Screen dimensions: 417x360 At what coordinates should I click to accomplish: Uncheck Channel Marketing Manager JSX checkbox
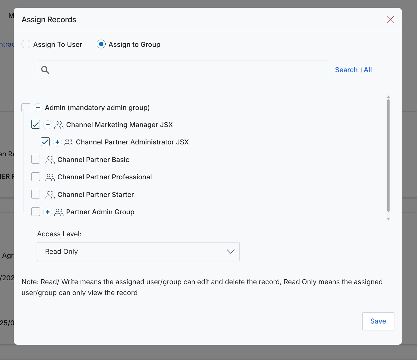tap(35, 124)
